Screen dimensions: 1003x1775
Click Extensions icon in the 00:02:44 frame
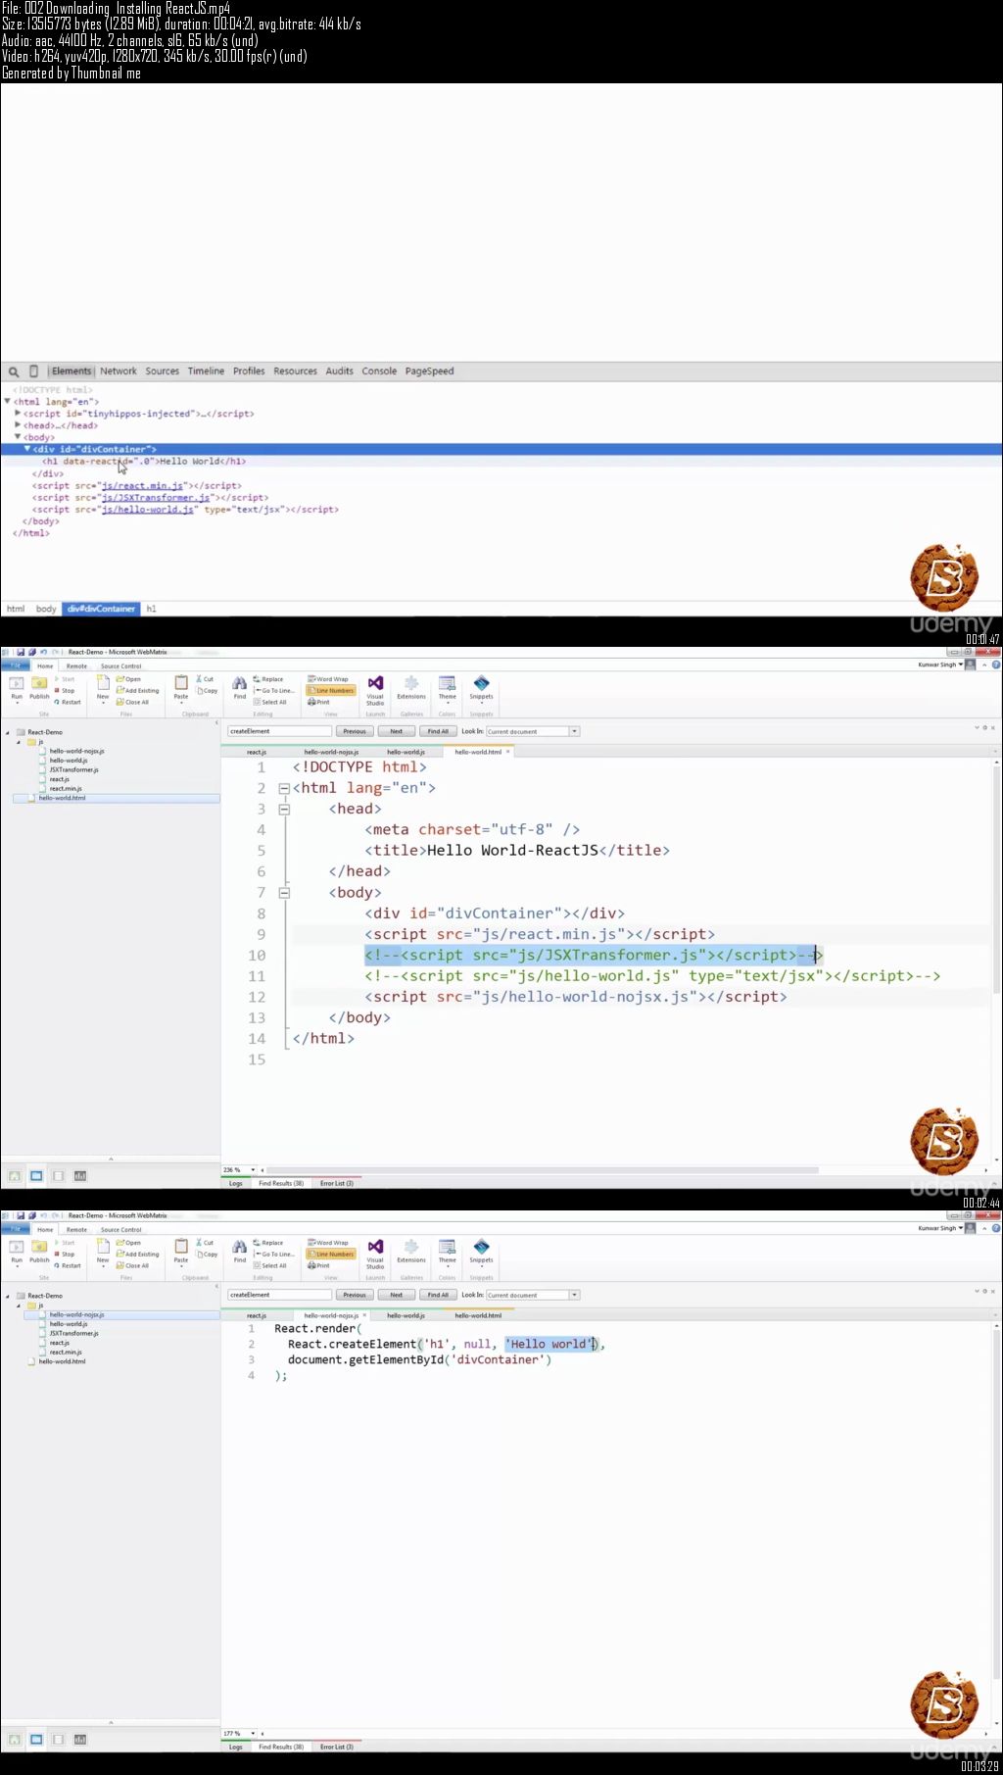click(x=411, y=683)
